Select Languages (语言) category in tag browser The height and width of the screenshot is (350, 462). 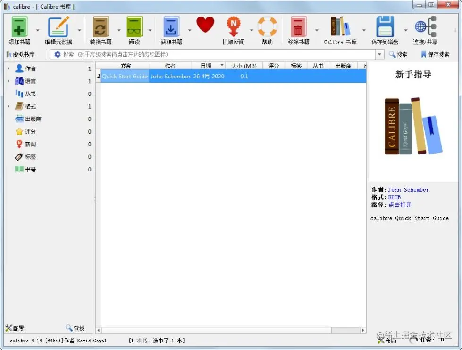pyautogui.click(x=30, y=81)
